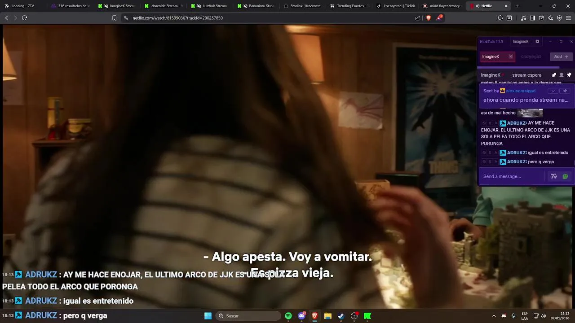The height and width of the screenshot is (323, 575).
Task: Open the ESP LAA language switcher
Action: [x=525, y=316]
